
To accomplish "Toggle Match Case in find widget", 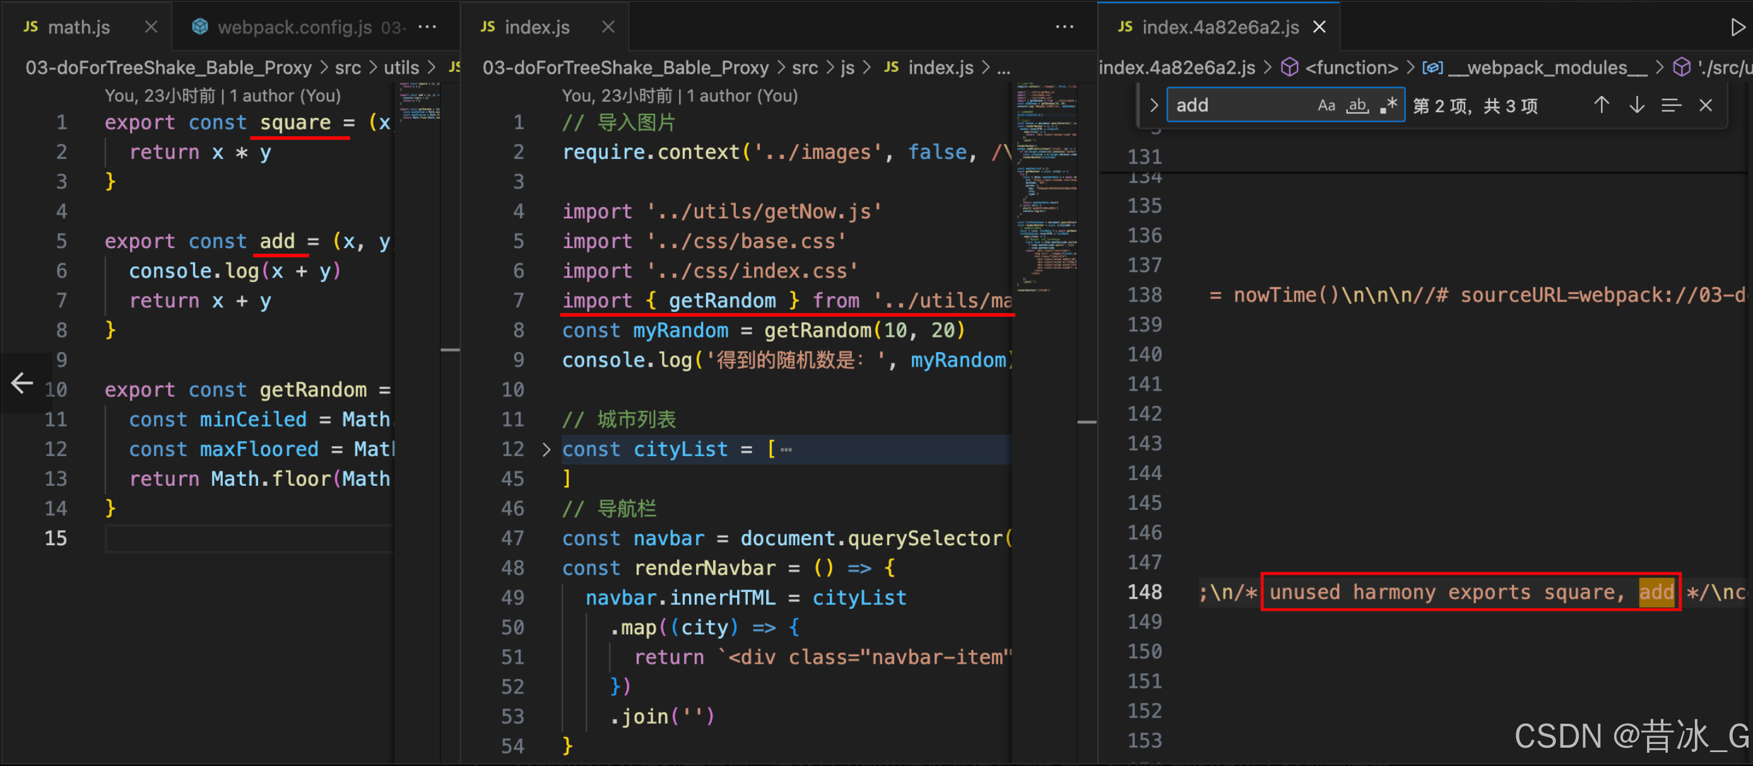I will coord(1326,105).
